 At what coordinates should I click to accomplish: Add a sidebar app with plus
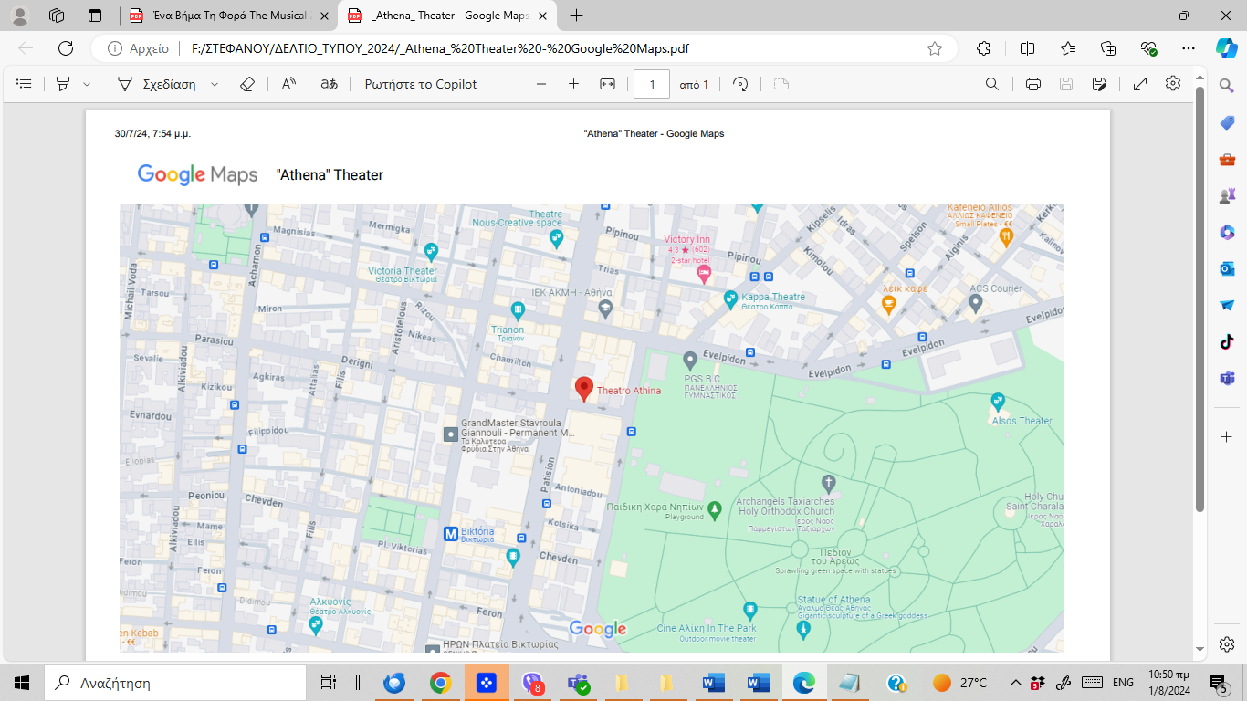(1227, 436)
